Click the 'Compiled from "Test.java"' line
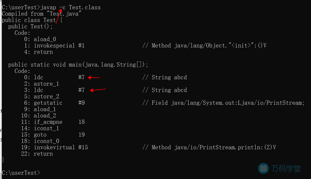Screen dimensions: 311x179 42,14
